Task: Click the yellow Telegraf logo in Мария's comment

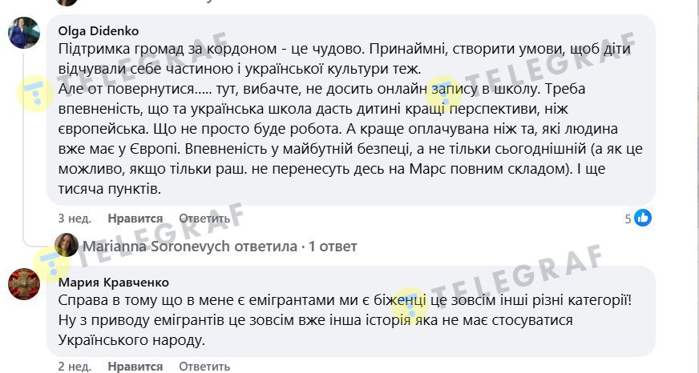Action: click(x=410, y=304)
